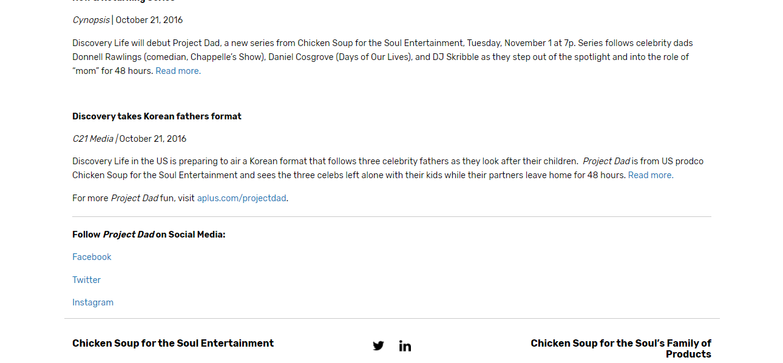Follow Read more link in C21 Media article
The image size is (783, 363).
point(651,175)
